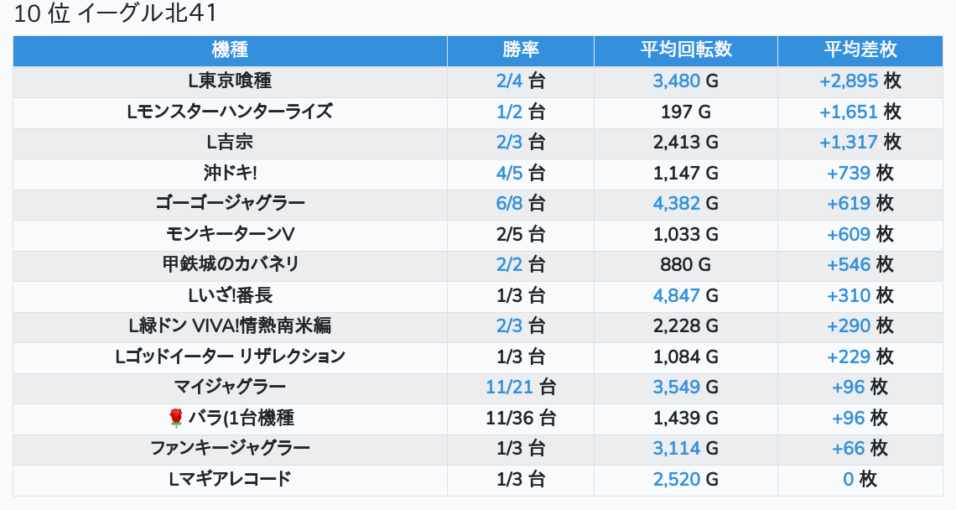Click the 6/8 link for ゴーゴージャグラー
Image resolution: width=956 pixels, height=510 pixels.
pos(509,203)
